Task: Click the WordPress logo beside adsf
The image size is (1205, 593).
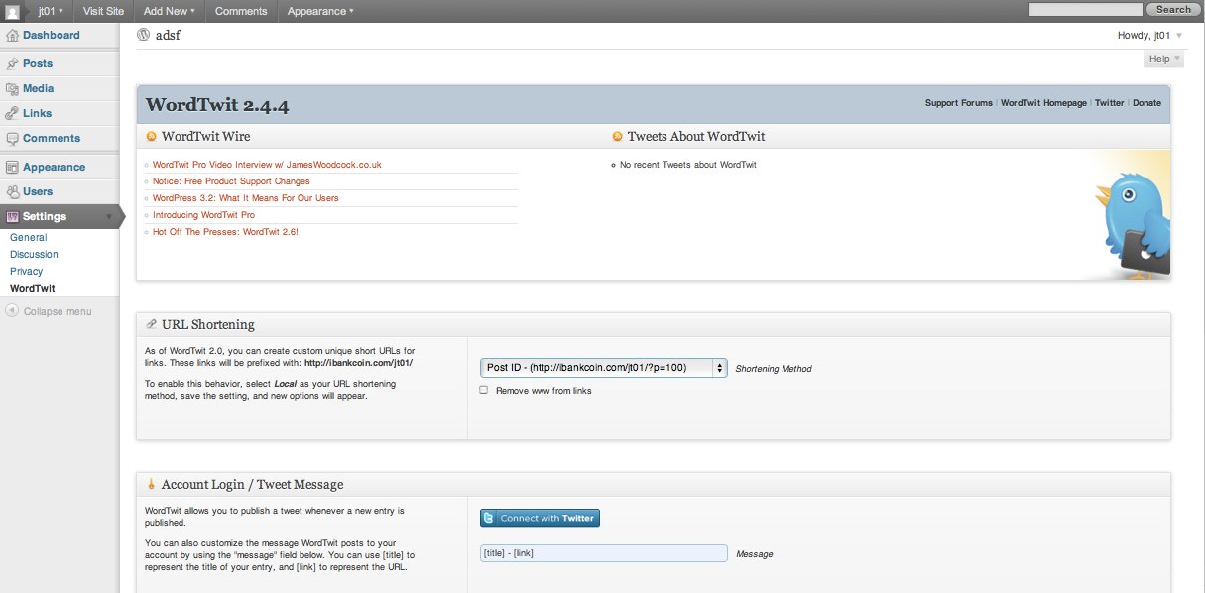Action: (x=144, y=35)
